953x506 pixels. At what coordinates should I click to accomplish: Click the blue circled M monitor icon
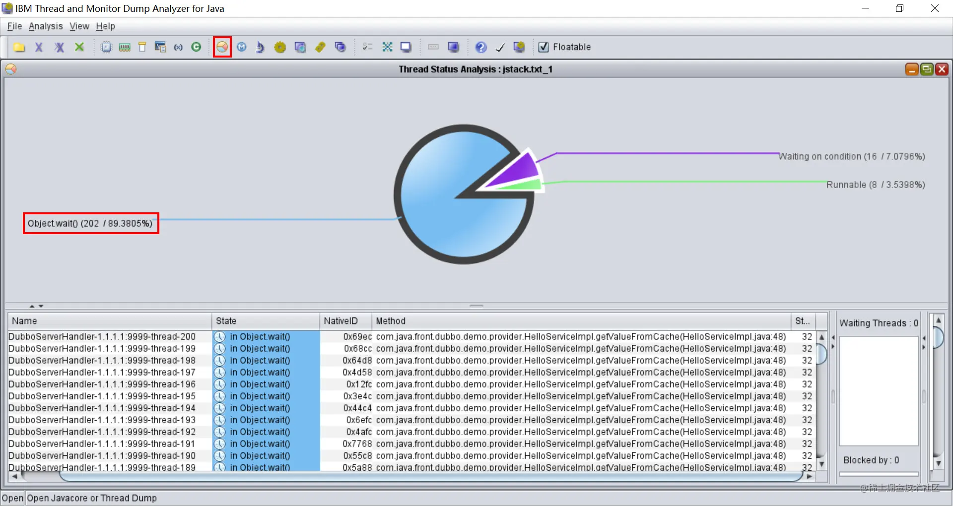[242, 47]
